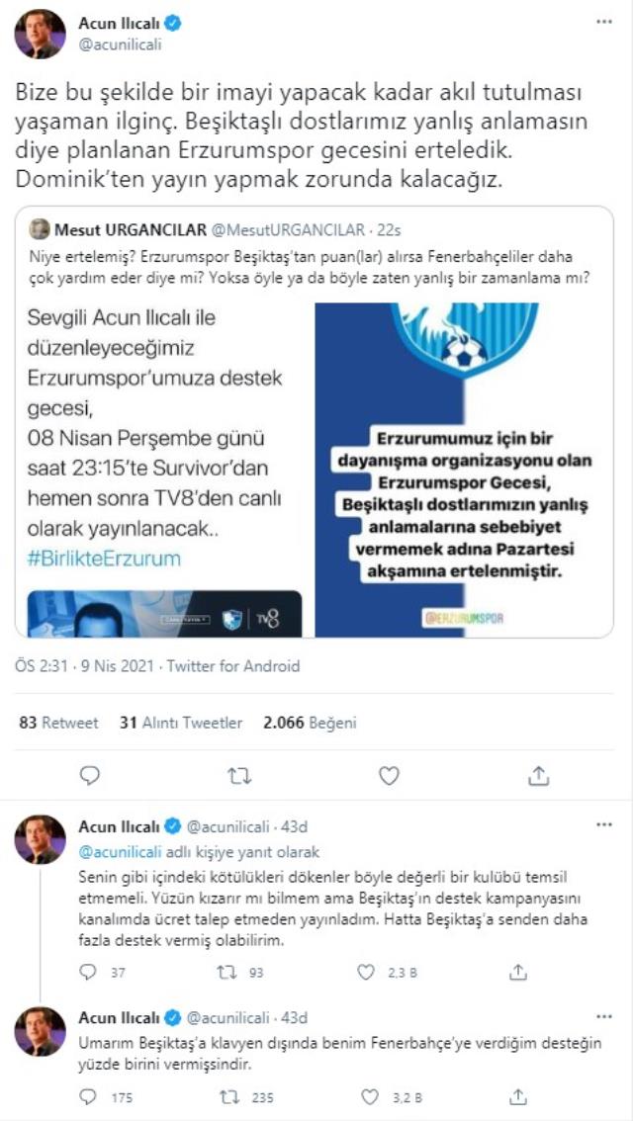Open Acun Ilıcalı's profile picture at the top
This screenshot has width=633, height=1121.
[40, 34]
